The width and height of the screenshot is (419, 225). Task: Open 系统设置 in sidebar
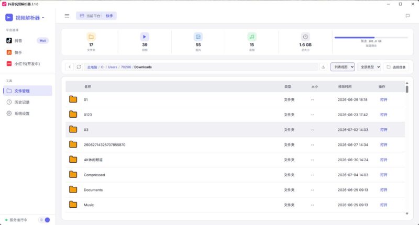coord(28,114)
